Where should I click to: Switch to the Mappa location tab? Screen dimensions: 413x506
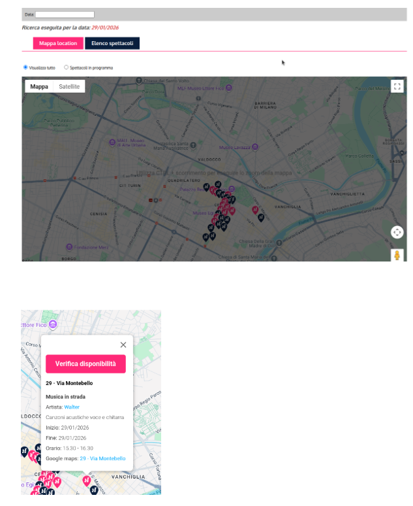coord(58,43)
